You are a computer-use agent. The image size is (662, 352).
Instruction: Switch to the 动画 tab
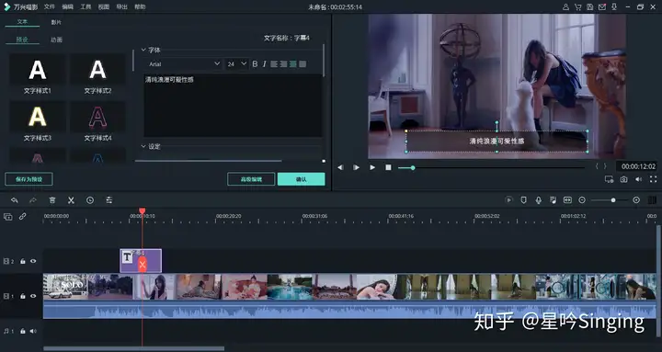pyautogui.click(x=57, y=40)
